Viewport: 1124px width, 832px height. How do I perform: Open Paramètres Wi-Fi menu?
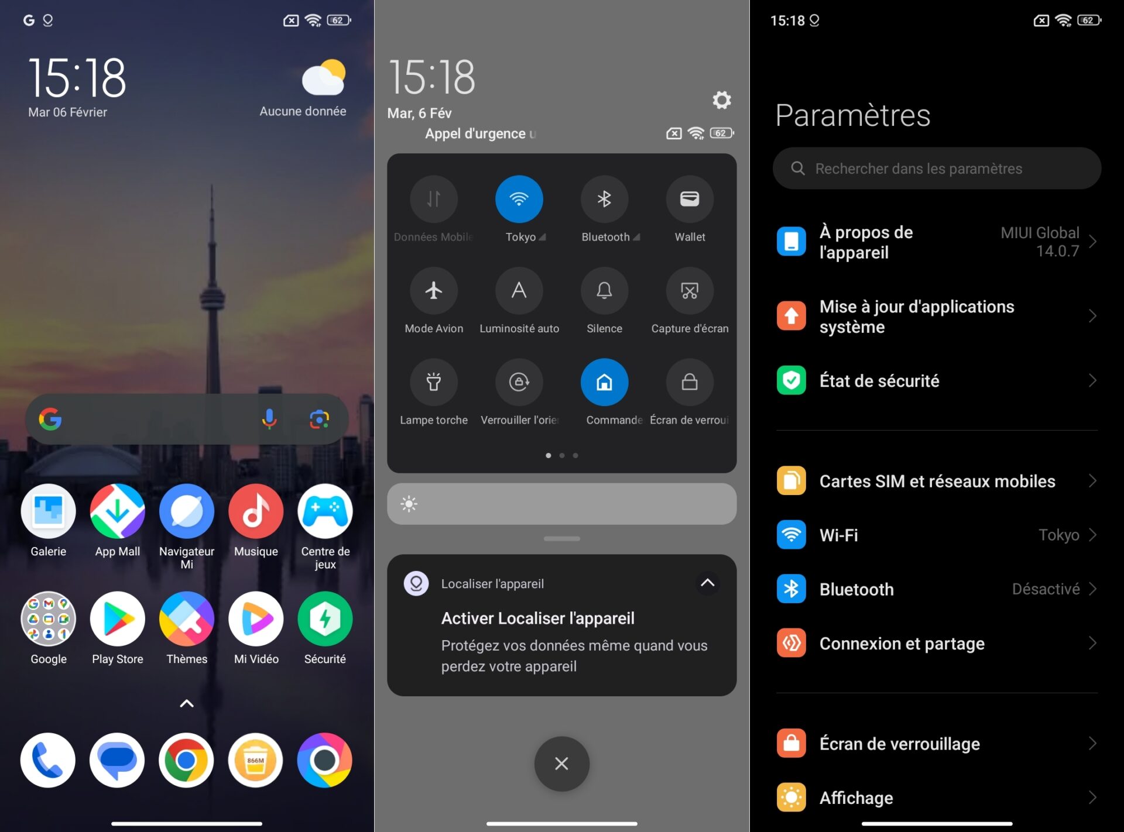(x=937, y=535)
